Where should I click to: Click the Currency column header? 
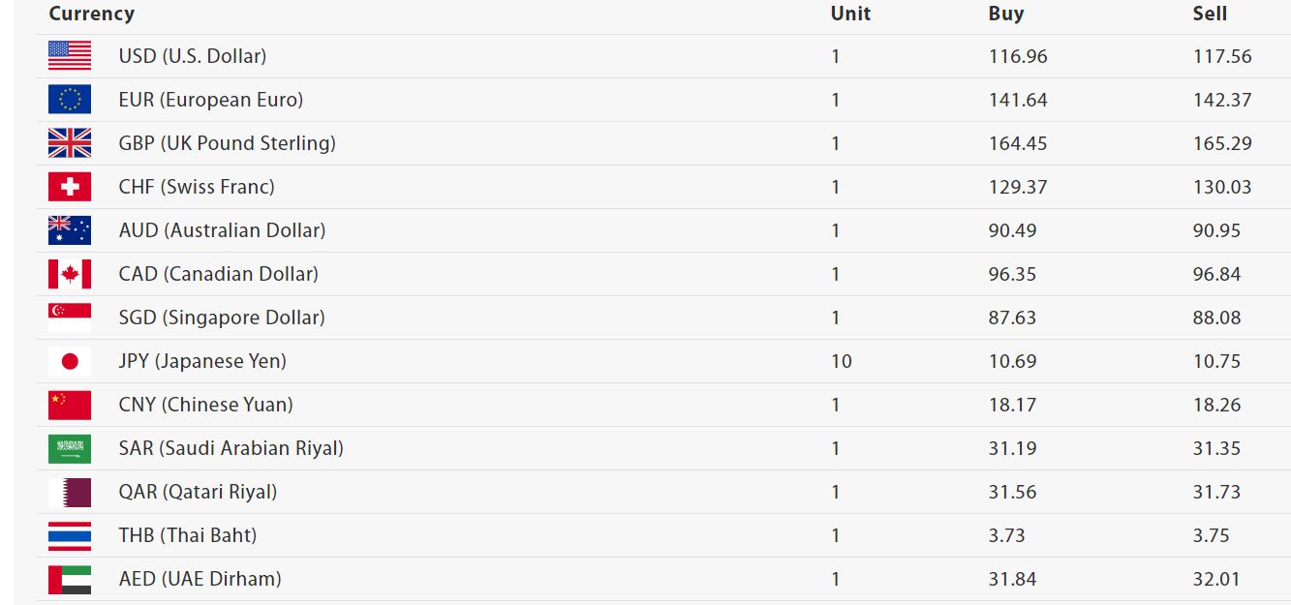click(x=91, y=14)
